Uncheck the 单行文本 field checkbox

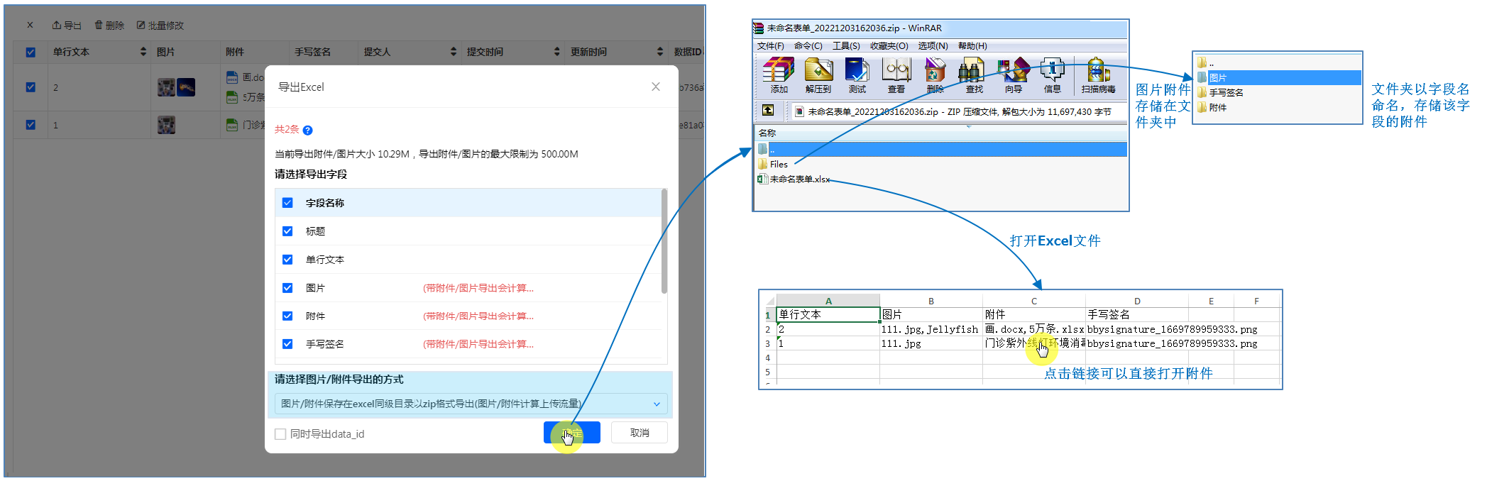287,260
